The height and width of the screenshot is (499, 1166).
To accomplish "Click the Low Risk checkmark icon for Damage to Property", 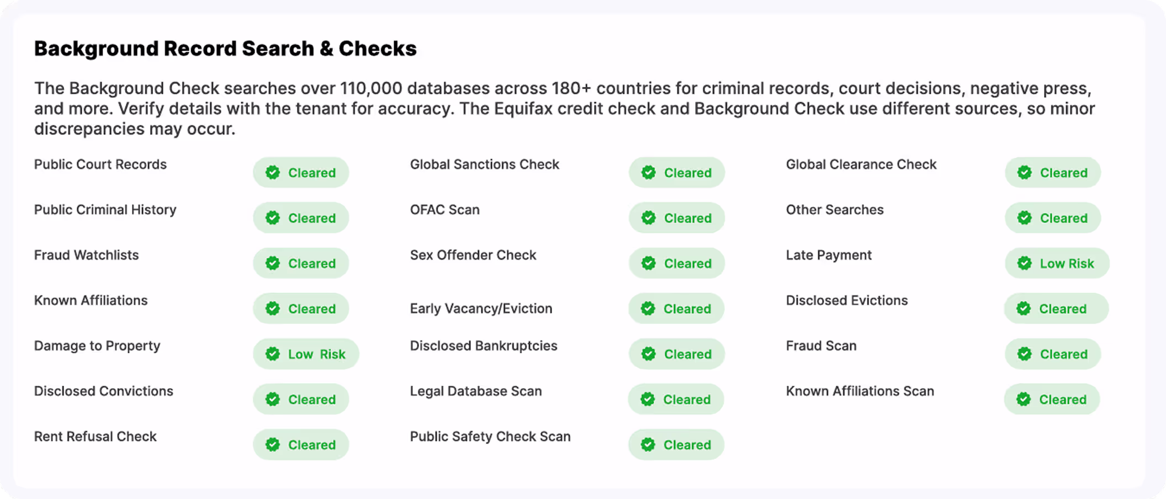I will (x=273, y=354).
